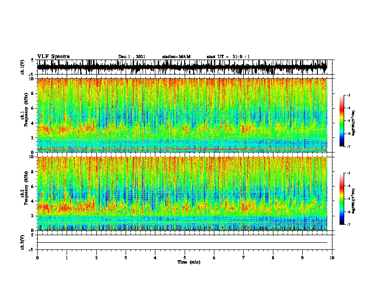Click the ch.1 voltage waveform trace

click(182, 67)
